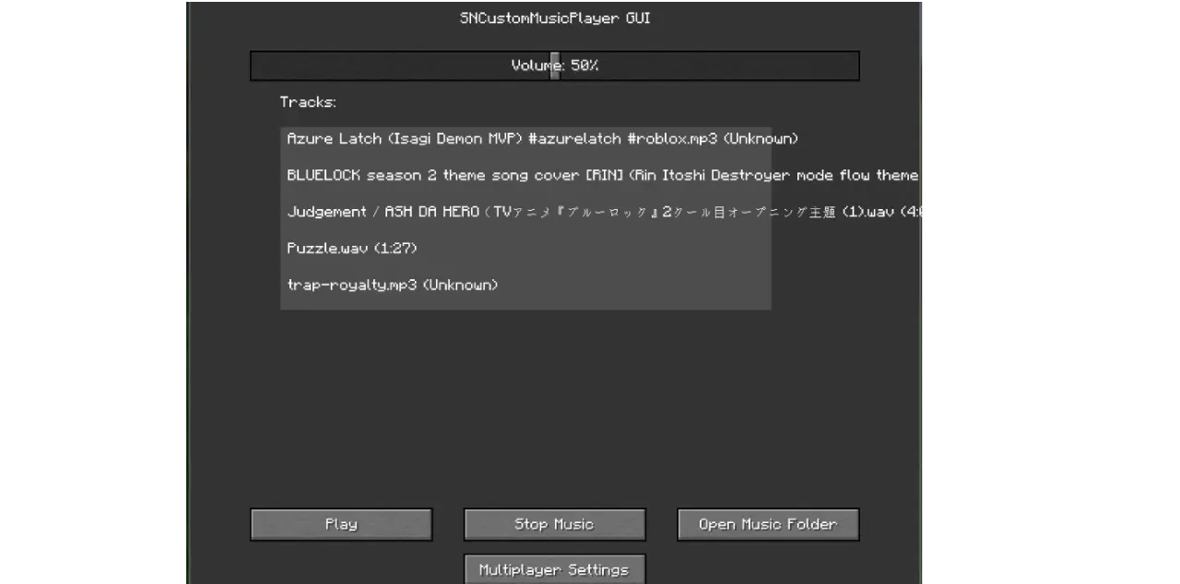Click the Volume: 50% text
The image size is (1180, 584).
(555, 65)
